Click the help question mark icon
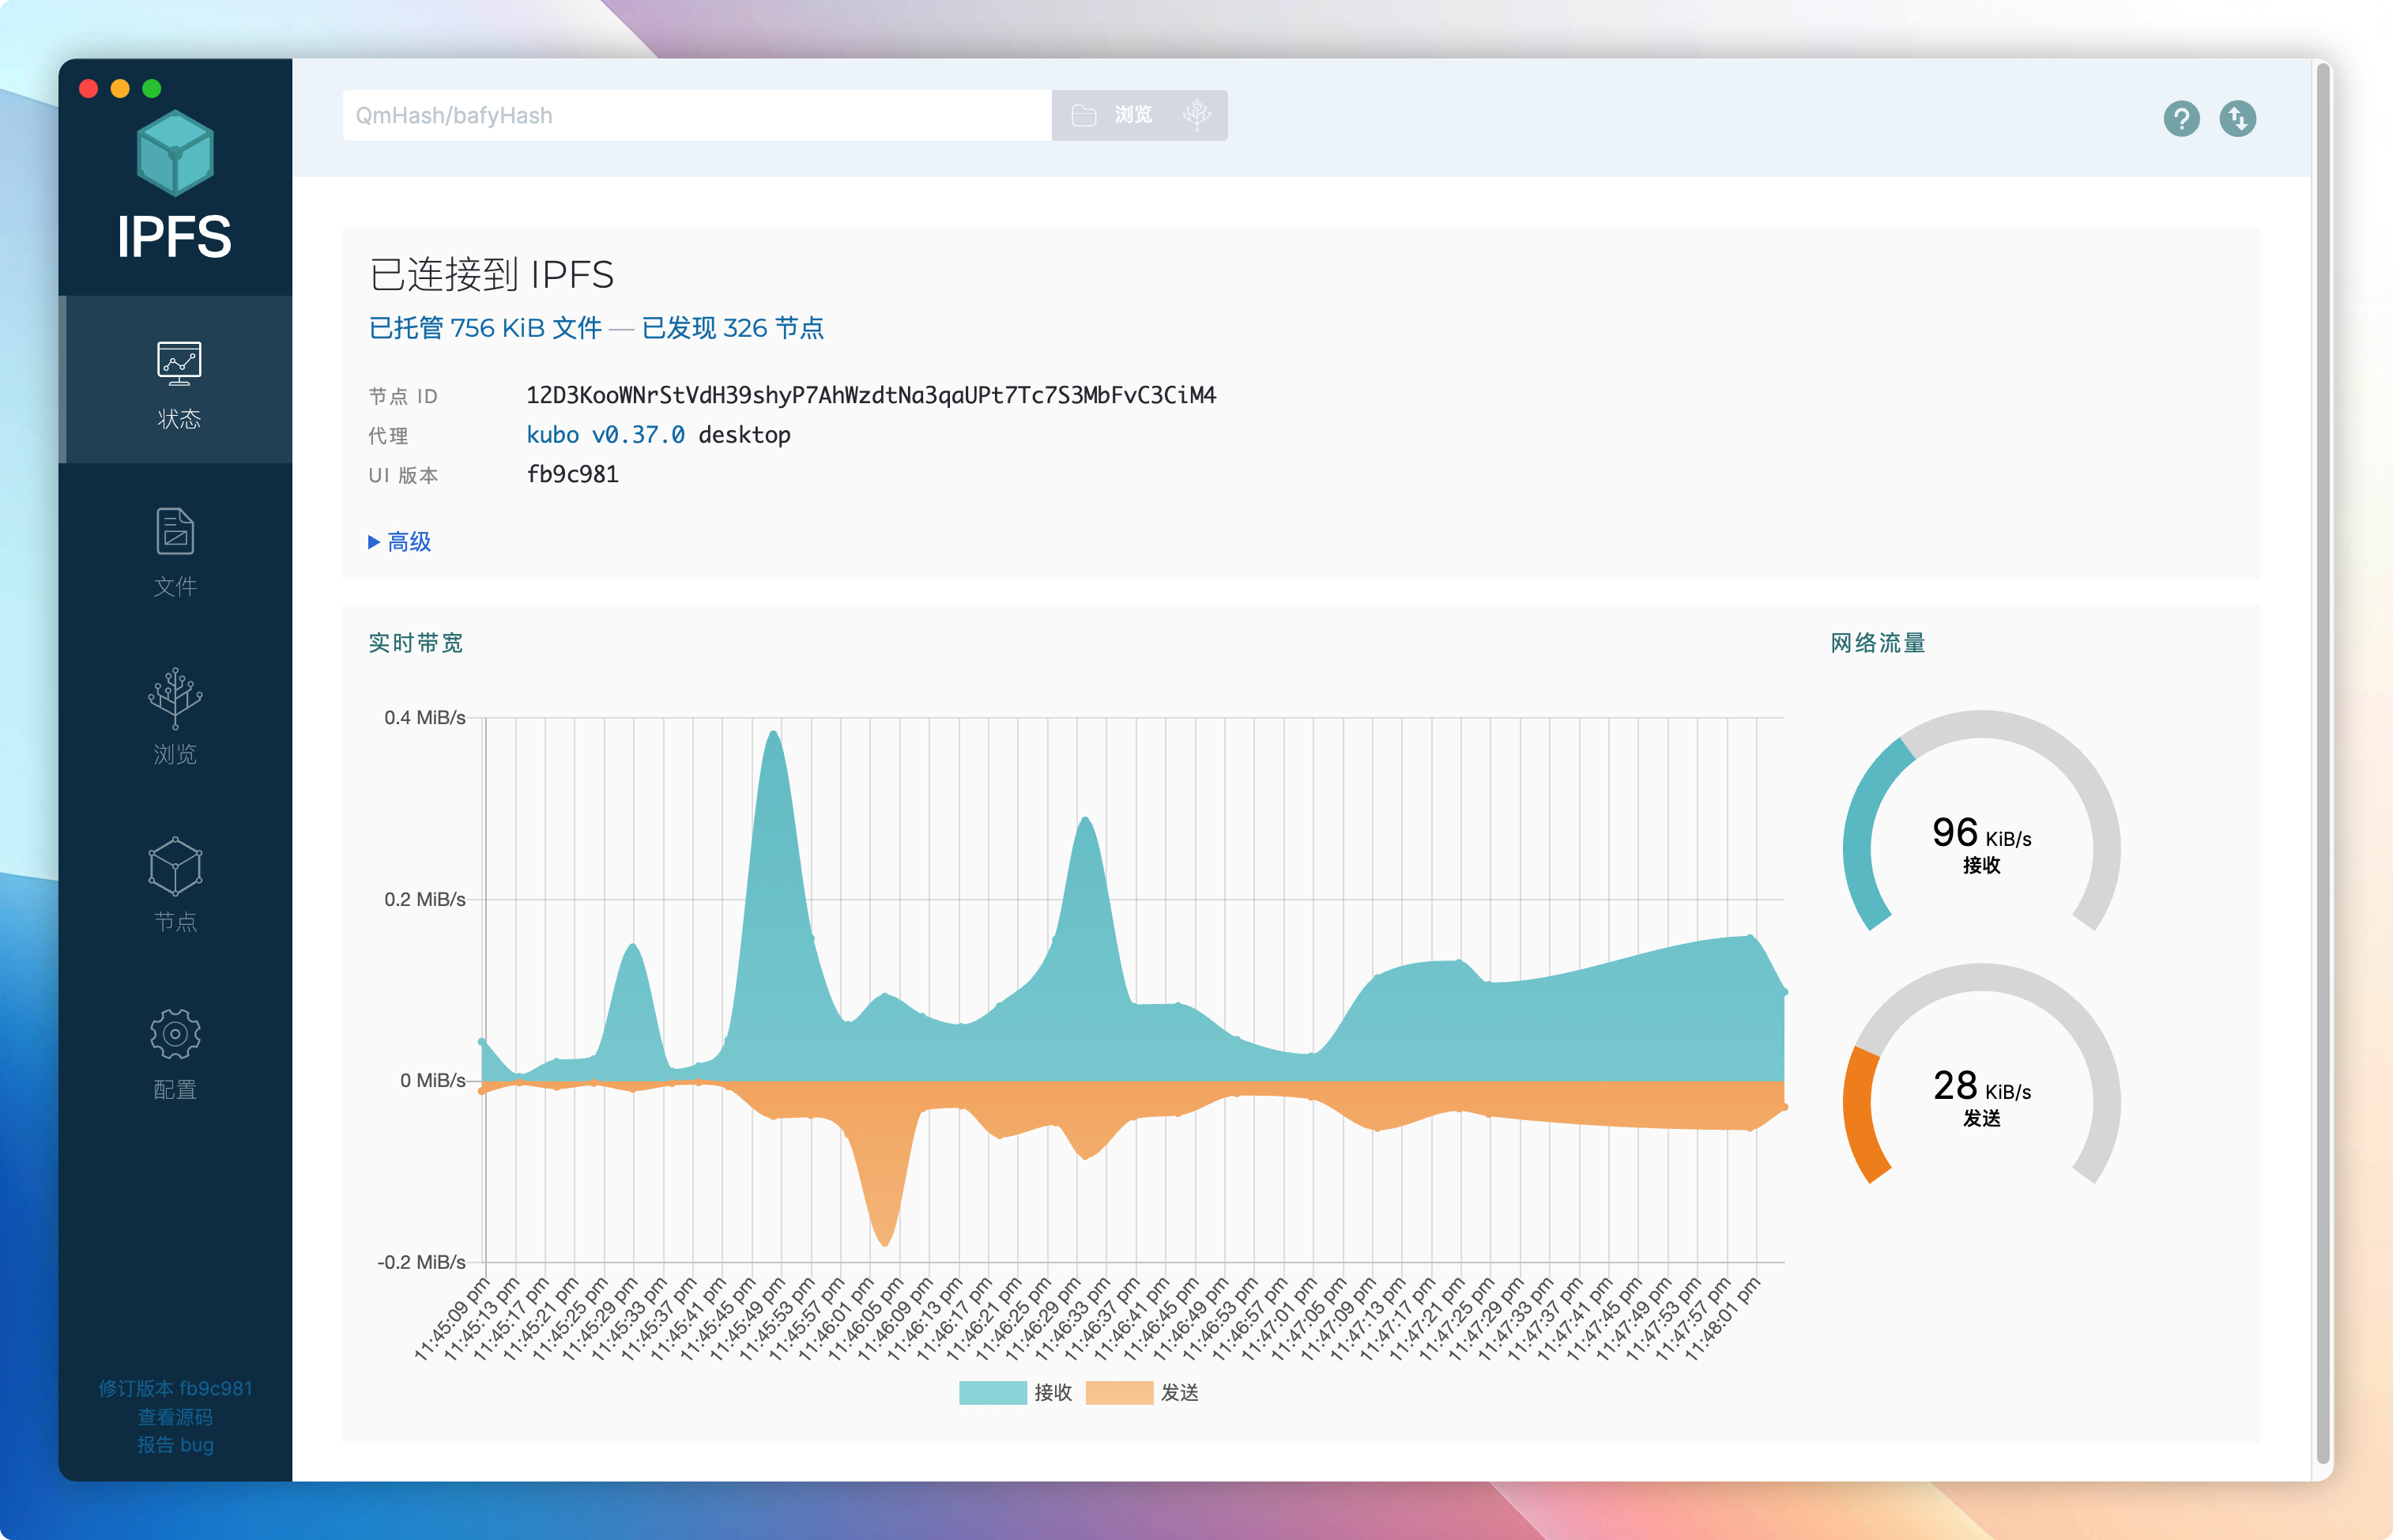The width and height of the screenshot is (2393, 1540). pos(2180,119)
